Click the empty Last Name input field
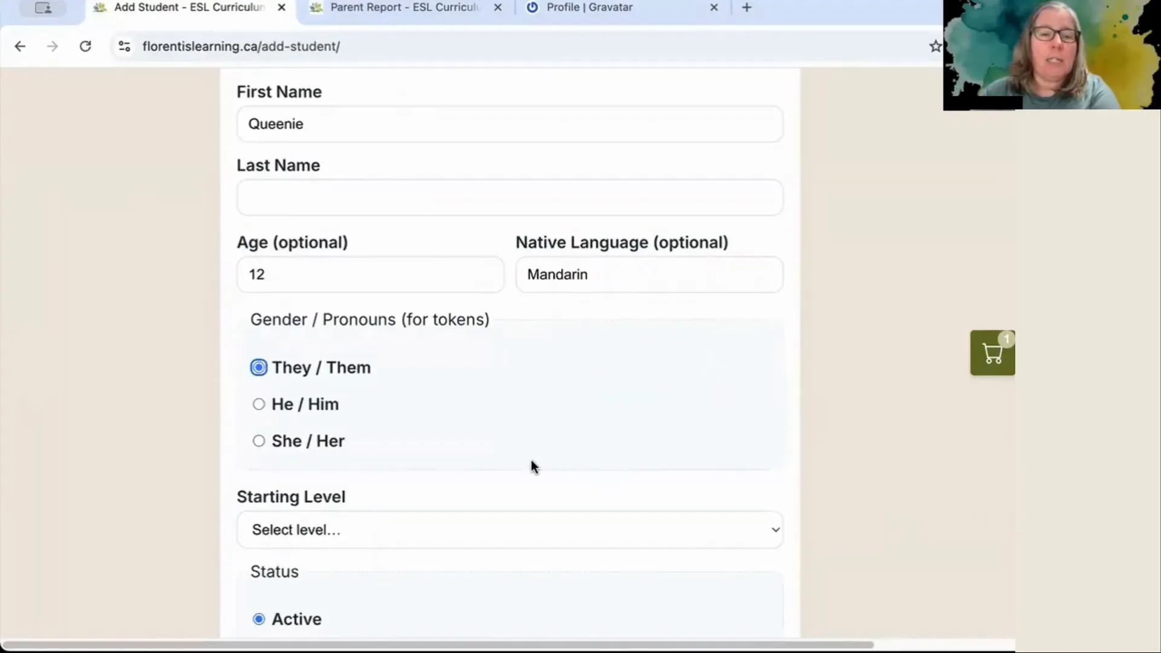The height and width of the screenshot is (653, 1161). (510, 197)
